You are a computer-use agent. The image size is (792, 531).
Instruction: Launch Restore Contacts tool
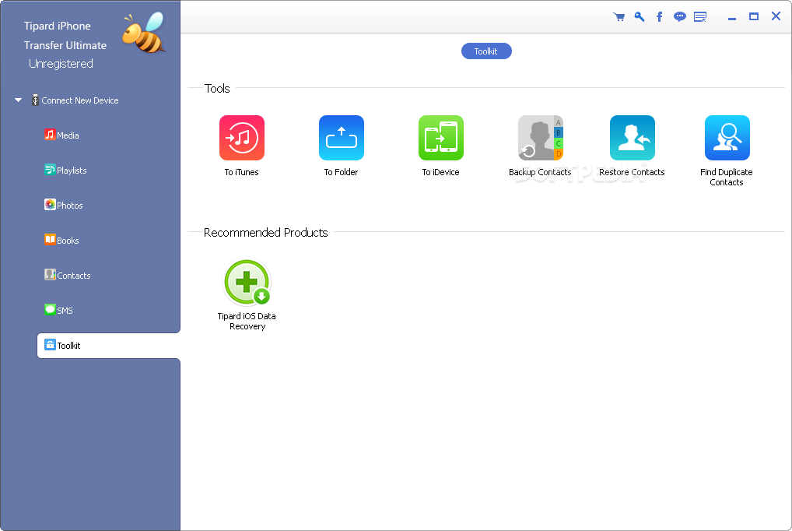click(633, 138)
